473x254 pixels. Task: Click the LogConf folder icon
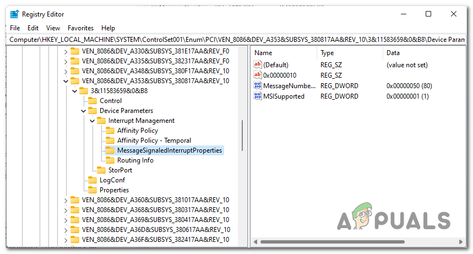pos(93,180)
